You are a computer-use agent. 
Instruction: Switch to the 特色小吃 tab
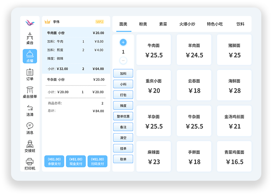(x=215, y=24)
